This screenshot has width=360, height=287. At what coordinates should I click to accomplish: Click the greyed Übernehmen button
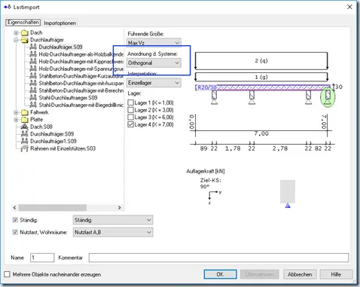click(259, 274)
